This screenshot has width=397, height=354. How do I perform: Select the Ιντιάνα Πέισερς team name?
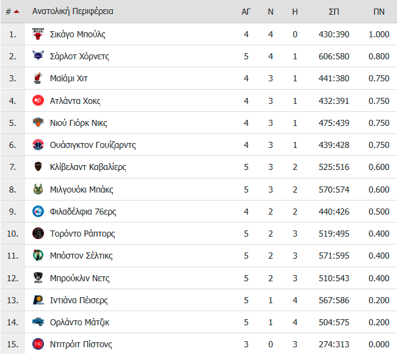pos(79,300)
